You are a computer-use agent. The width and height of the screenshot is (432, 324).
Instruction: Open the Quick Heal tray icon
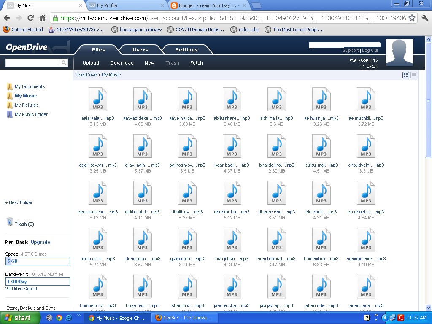[401, 318]
